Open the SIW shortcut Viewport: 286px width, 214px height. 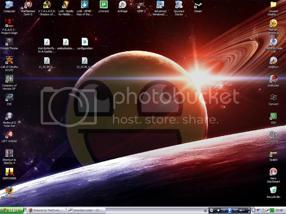pyautogui.click(x=273, y=118)
